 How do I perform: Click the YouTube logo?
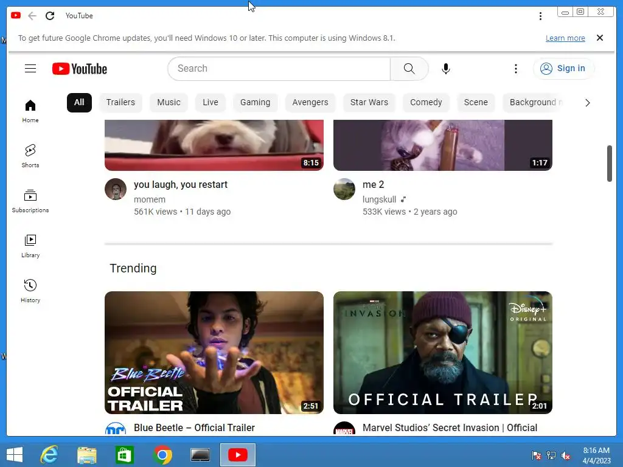click(80, 69)
